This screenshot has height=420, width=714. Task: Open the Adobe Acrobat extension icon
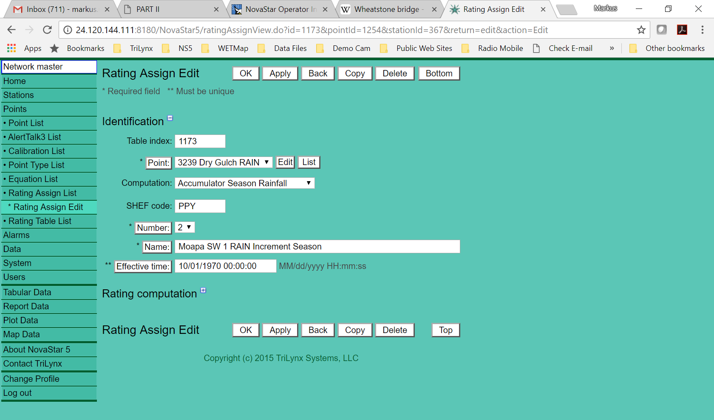point(682,30)
